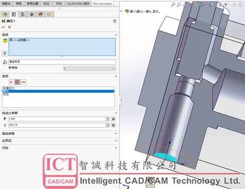Open the ConfigurationManager tab icon
This screenshot has width=245, height=189.
click(x=23, y=14)
